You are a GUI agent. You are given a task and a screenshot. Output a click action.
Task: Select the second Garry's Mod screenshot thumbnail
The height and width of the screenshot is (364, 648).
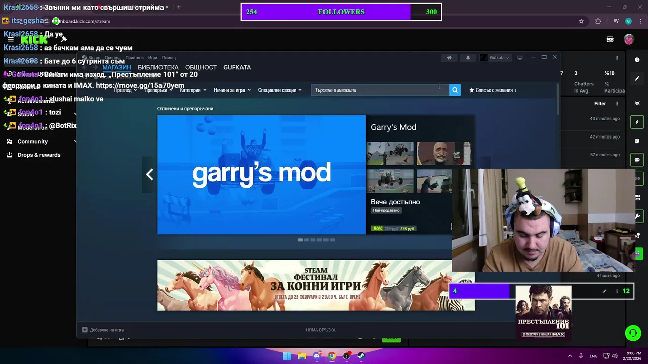(443, 153)
